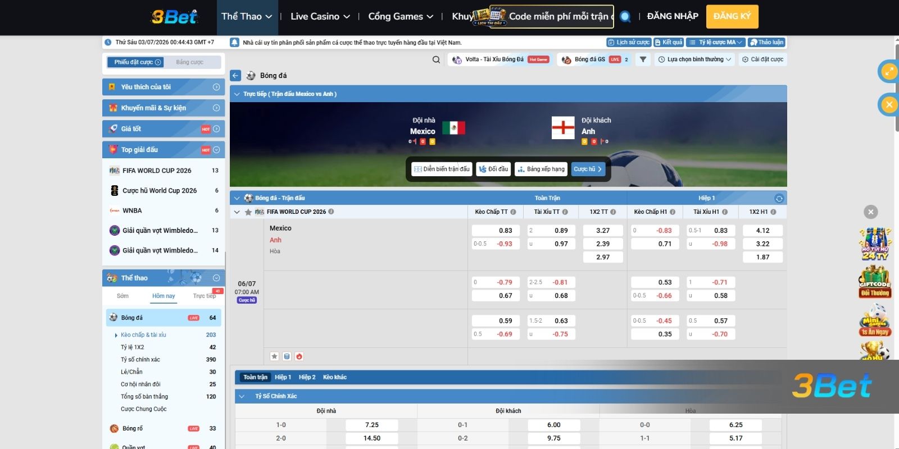Click info icon next to 1X2 TT
This screenshot has width=899, height=449.
pyautogui.click(x=613, y=212)
